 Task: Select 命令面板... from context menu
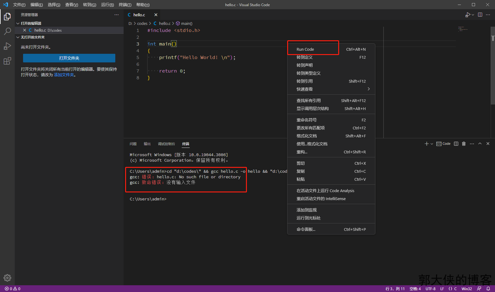(331, 229)
